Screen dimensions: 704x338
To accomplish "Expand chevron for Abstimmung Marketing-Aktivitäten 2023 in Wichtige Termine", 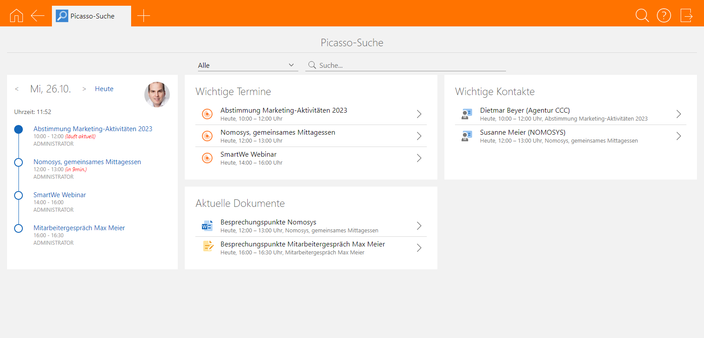I will click(x=419, y=114).
